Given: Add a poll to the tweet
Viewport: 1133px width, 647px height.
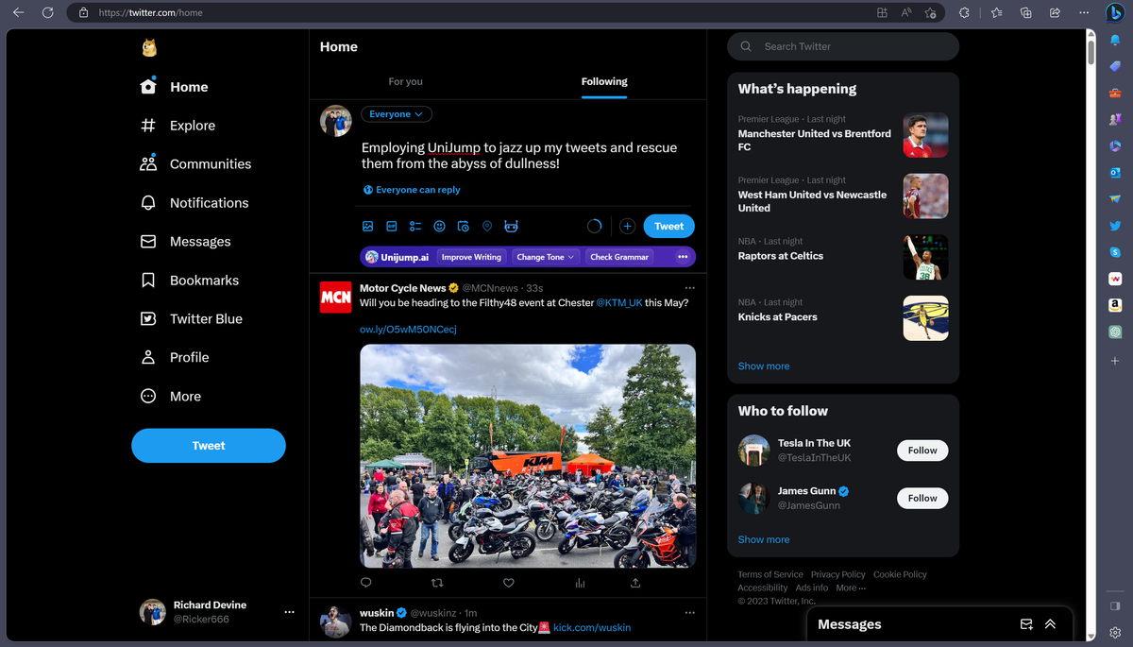Looking at the screenshot, I should (x=415, y=227).
